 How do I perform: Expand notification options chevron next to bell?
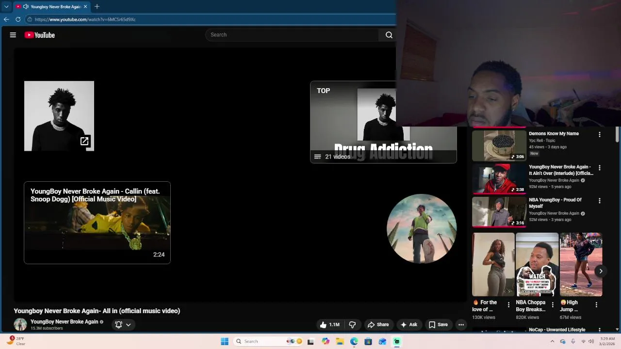(129, 325)
